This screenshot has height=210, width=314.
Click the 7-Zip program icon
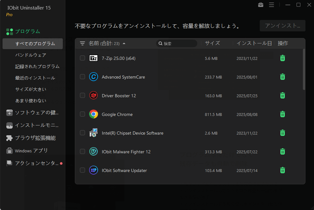[94, 58]
